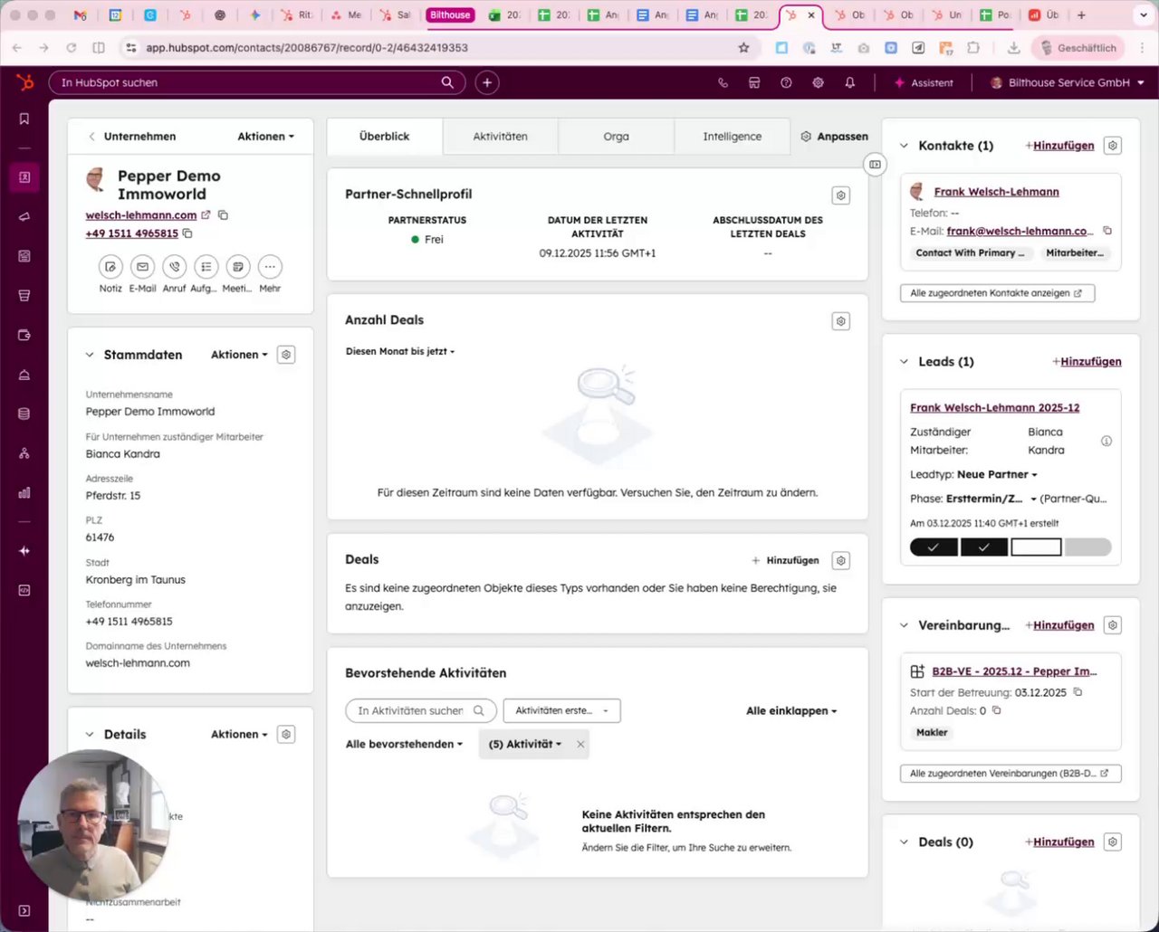The width and height of the screenshot is (1159, 932).
Task: Click Anpassen to customize tabs
Action: [834, 137]
